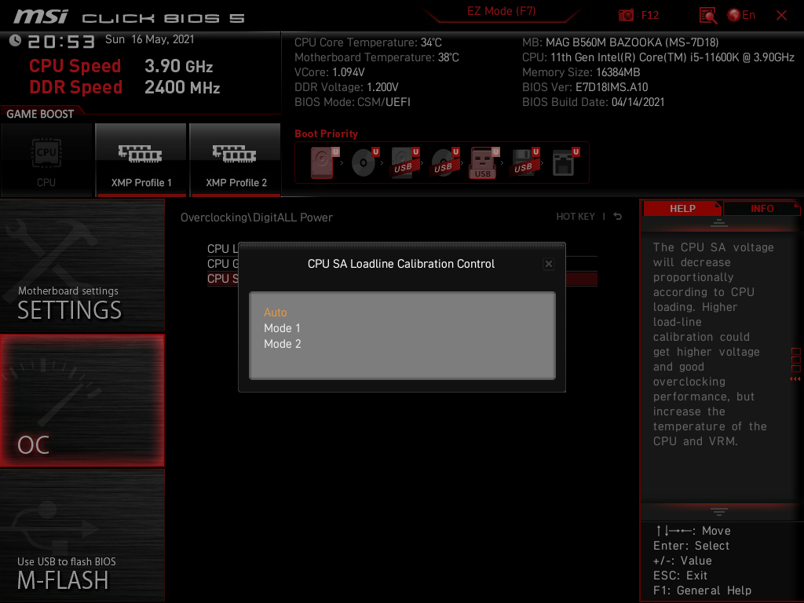Select Auto in the loadline calibration list

276,312
